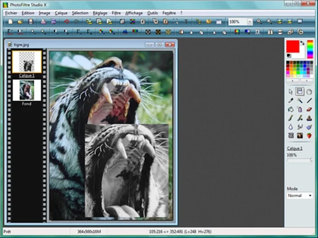318x238 pixels.
Task: Click the 'Prêt' status text
Action: 7,232
